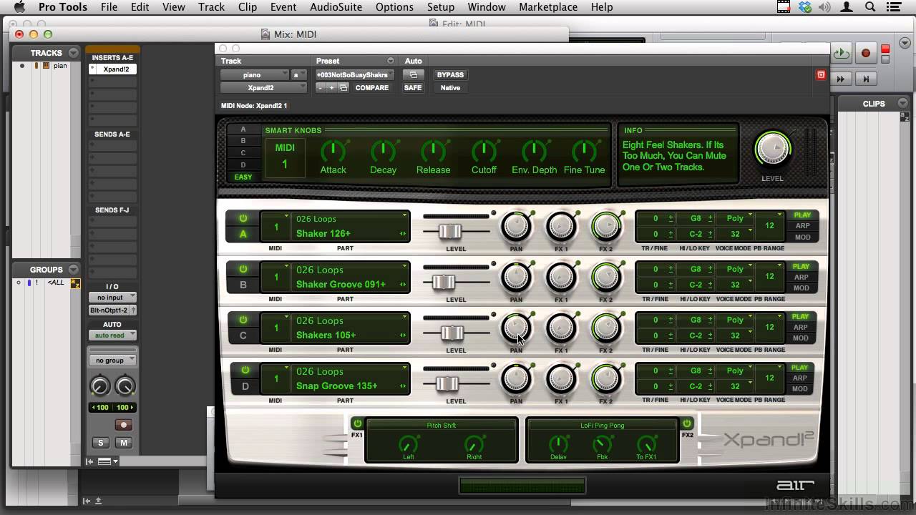Click the FX 2 knob of part B
The height and width of the screenshot is (515, 916).
(606, 278)
